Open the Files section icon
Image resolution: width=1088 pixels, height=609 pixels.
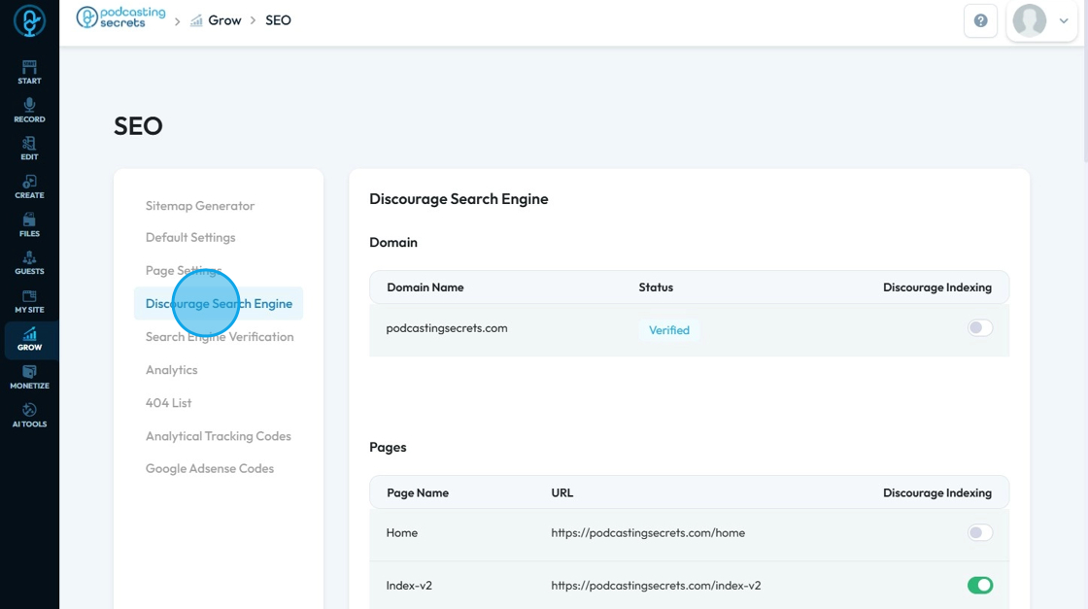29,224
